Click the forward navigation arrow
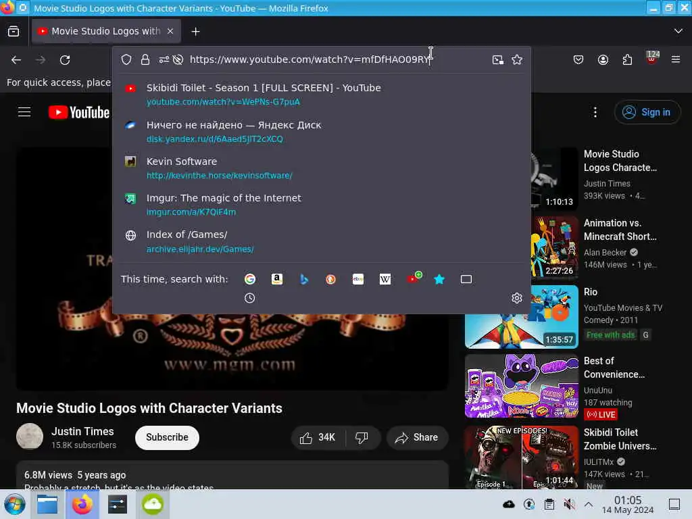Viewport: 692px width, 519px height. pos(41,59)
